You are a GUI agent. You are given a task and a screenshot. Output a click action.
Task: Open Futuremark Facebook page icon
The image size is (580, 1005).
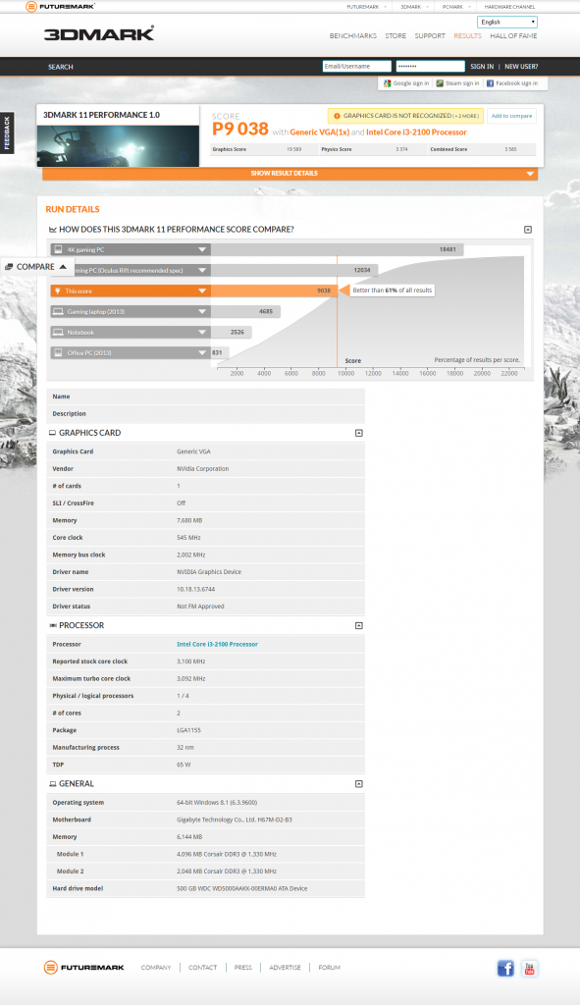505,968
